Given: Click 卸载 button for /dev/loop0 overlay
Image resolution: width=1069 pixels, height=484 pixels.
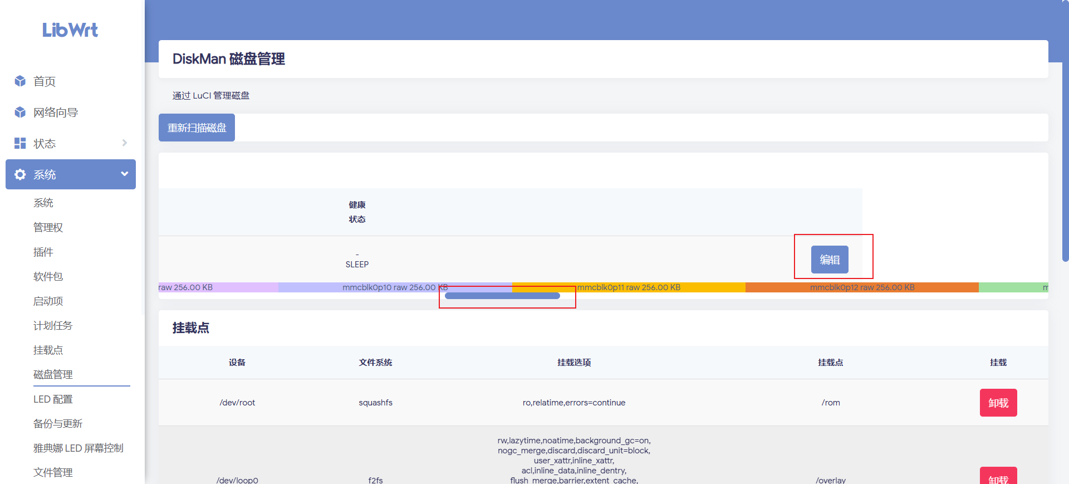Looking at the screenshot, I should pyautogui.click(x=998, y=476).
